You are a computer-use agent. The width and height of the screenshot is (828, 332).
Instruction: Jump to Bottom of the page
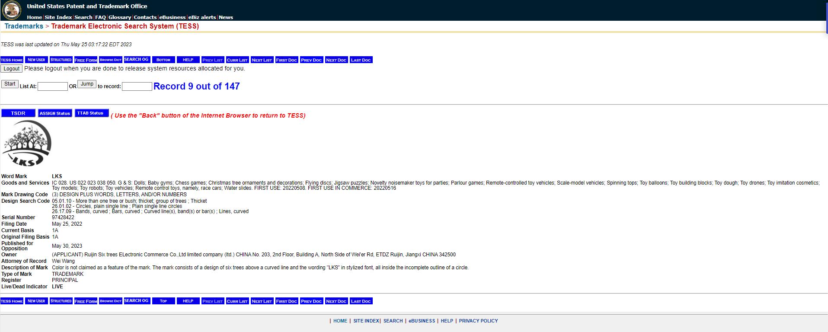tap(163, 60)
